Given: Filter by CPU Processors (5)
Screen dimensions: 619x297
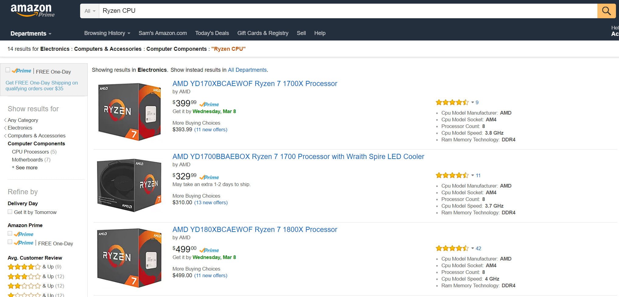Looking at the screenshot, I should click(x=34, y=152).
